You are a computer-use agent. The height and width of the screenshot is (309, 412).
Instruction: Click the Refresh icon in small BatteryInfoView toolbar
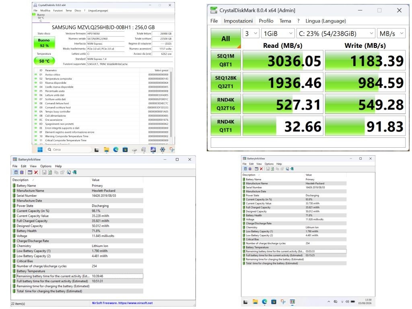tap(272, 169)
